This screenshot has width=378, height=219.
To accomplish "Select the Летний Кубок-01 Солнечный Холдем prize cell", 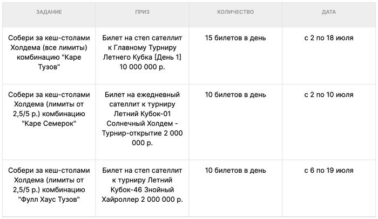I will tap(143, 119).
